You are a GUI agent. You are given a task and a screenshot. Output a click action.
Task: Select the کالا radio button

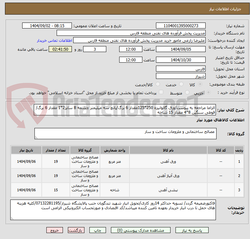(x=200, y=84)
